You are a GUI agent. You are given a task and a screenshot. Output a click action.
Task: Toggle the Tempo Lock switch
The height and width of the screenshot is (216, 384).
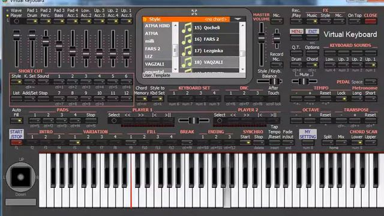[341, 99]
